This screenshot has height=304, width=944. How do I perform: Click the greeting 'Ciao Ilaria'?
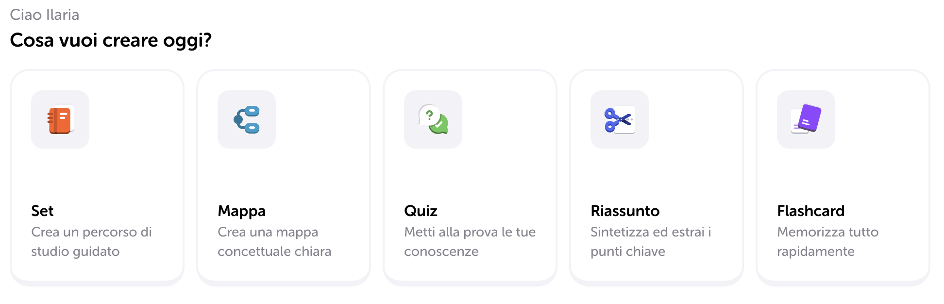[x=46, y=15]
